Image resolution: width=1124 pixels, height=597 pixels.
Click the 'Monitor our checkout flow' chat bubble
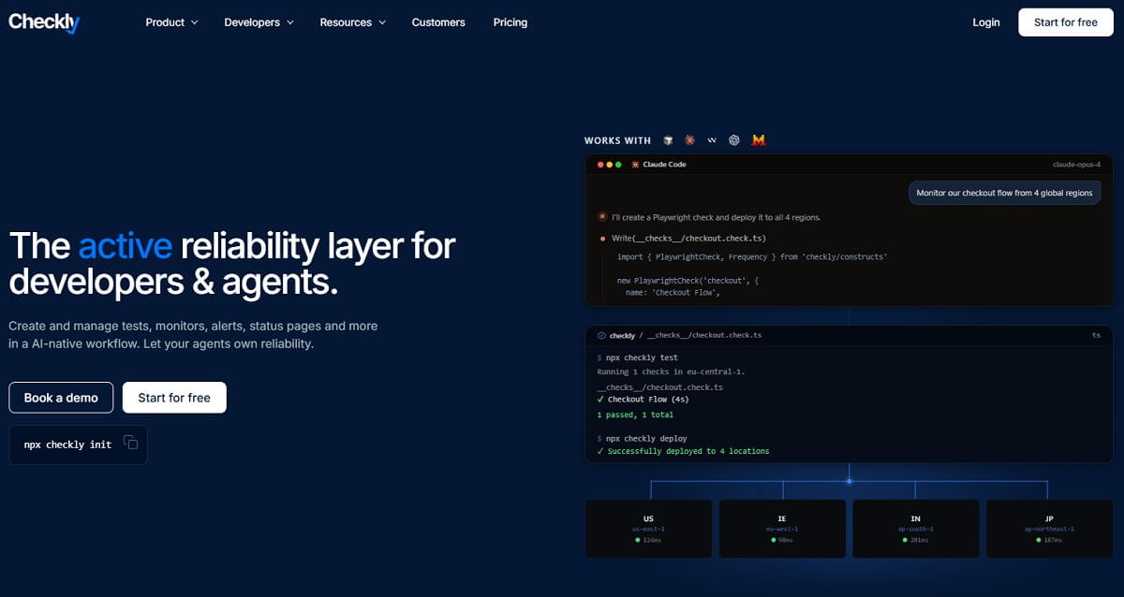click(1004, 193)
